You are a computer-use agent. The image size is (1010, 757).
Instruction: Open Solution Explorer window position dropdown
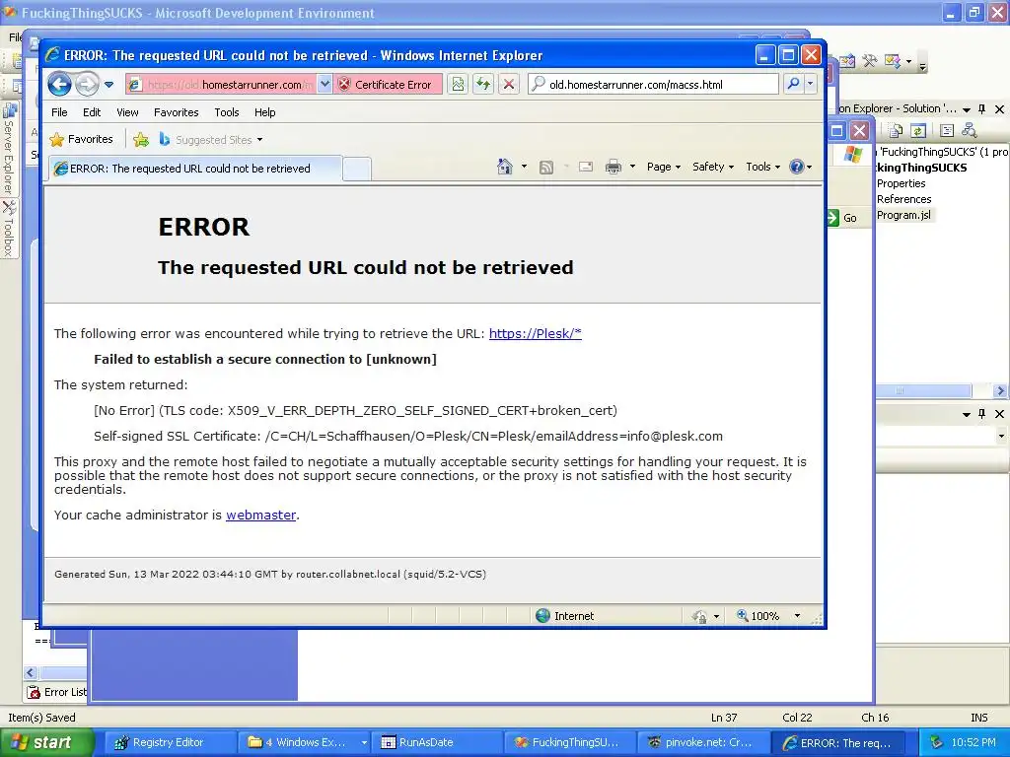[x=967, y=109]
